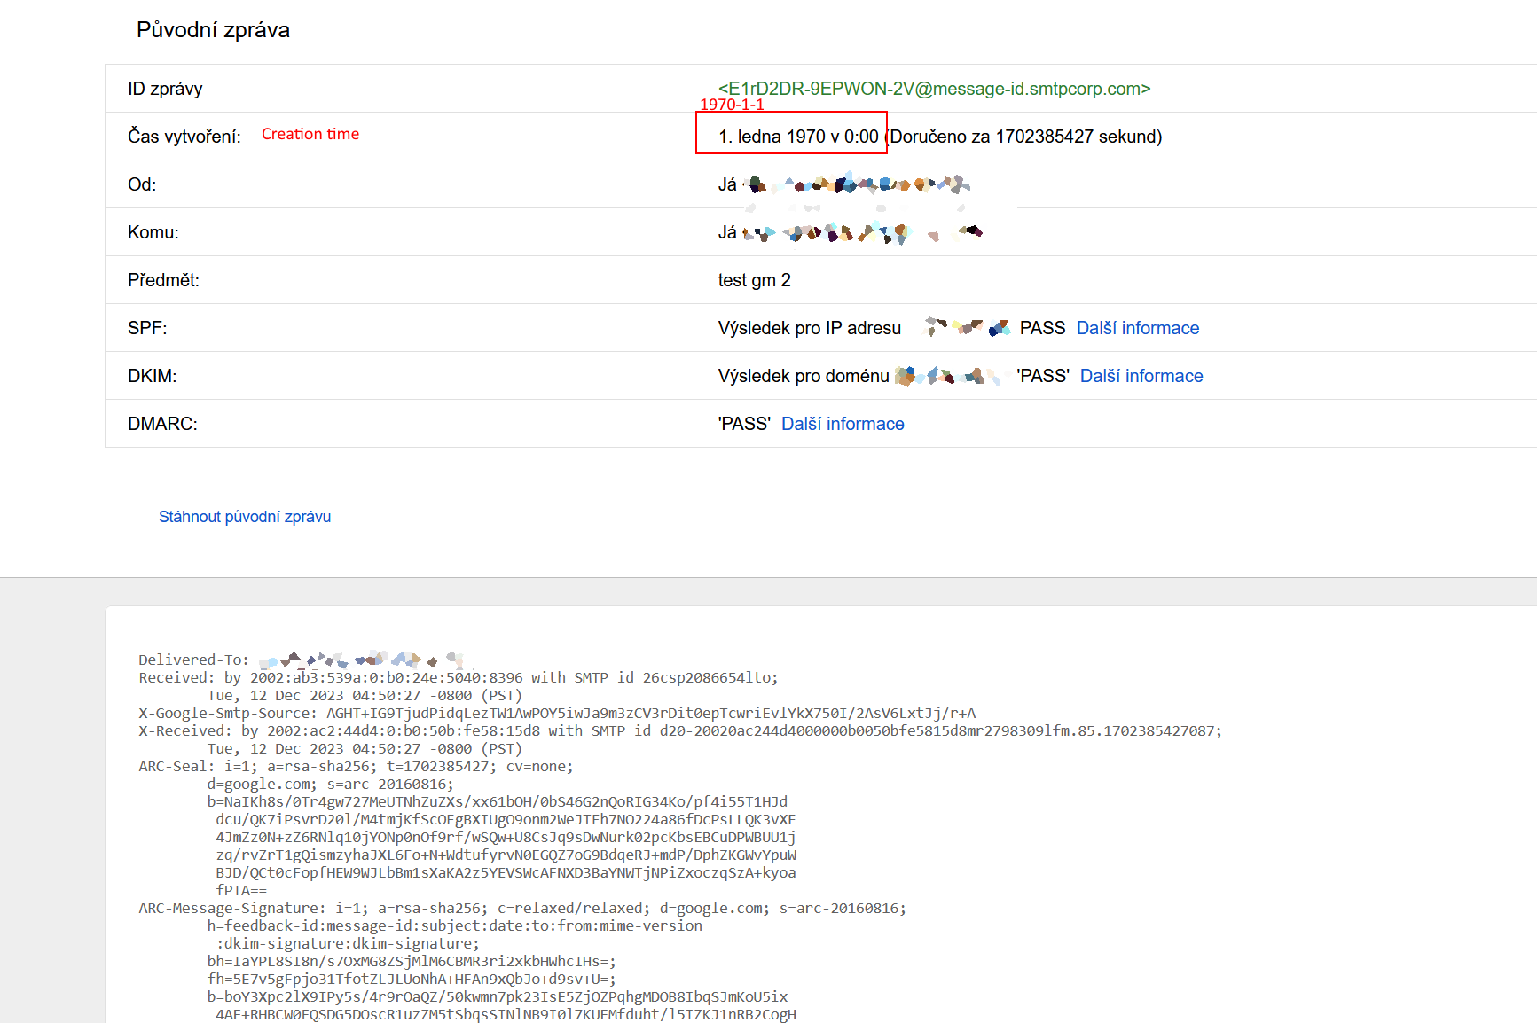Click the 'Výsledek pro doménu' text
Image resolution: width=1537 pixels, height=1023 pixels.
[x=803, y=376]
